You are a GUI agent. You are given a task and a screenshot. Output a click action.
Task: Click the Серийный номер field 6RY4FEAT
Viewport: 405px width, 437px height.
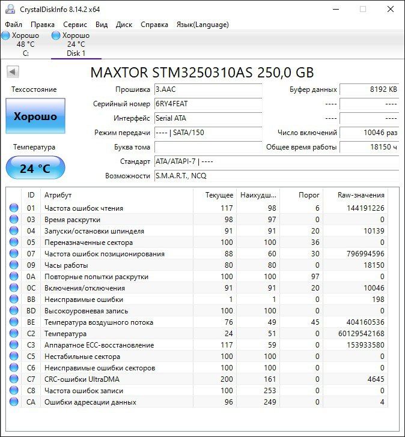coord(208,104)
